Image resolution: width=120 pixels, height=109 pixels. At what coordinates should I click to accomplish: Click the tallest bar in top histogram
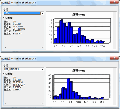pyautogui.click(x=61, y=31)
